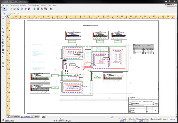The image size is (178, 123).
Task: Select the arrow pointer tool
Action: click(x=4, y=9)
